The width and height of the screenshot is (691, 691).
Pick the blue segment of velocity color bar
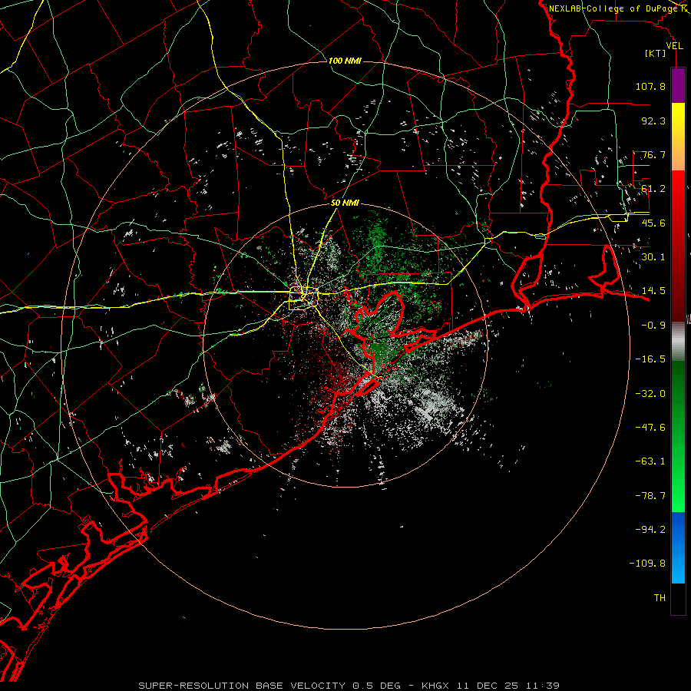click(678, 547)
